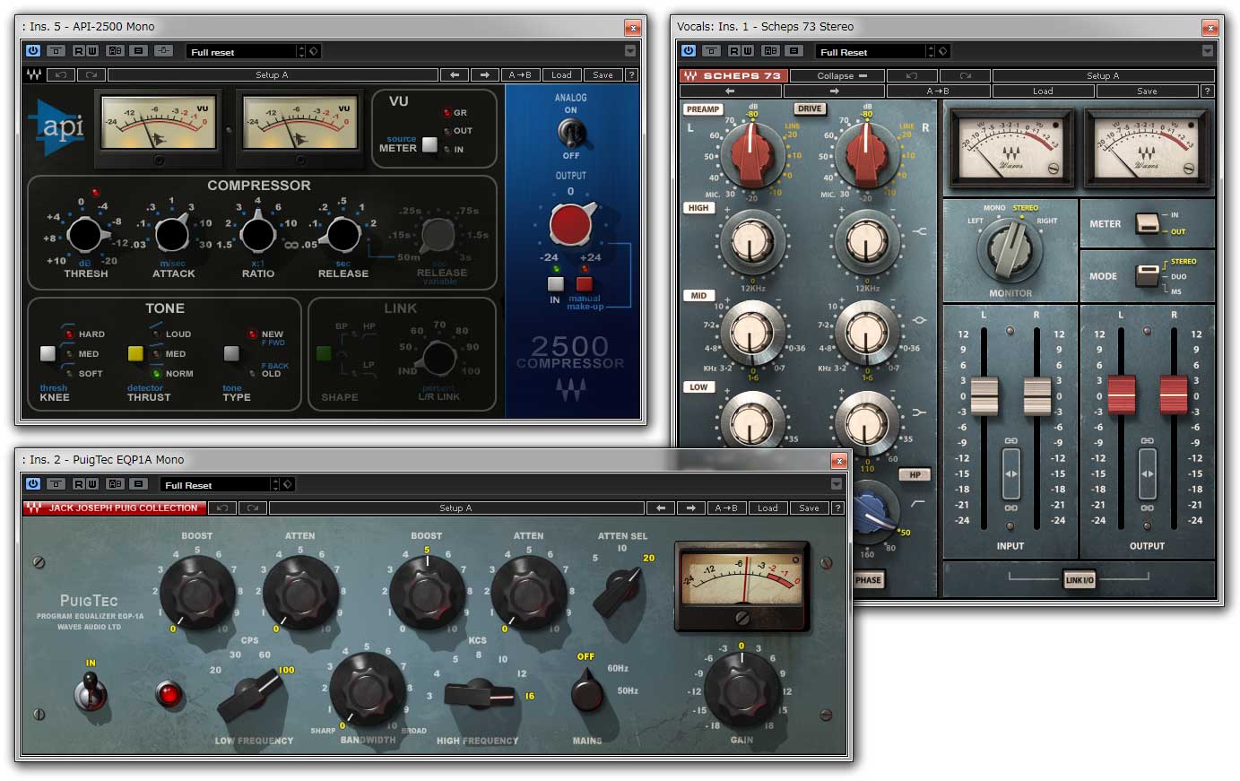
Task: Click Load in the API-2500 toolbar
Action: click(x=561, y=75)
